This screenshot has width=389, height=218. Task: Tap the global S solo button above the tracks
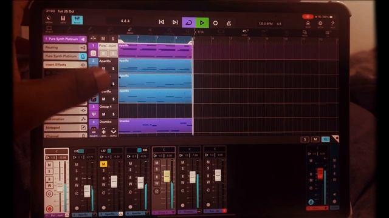coord(113,39)
